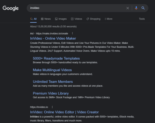Switch to the Shopping tab
Image resolution: width=155 pixels, height=123 pixels.
(x=93, y=19)
